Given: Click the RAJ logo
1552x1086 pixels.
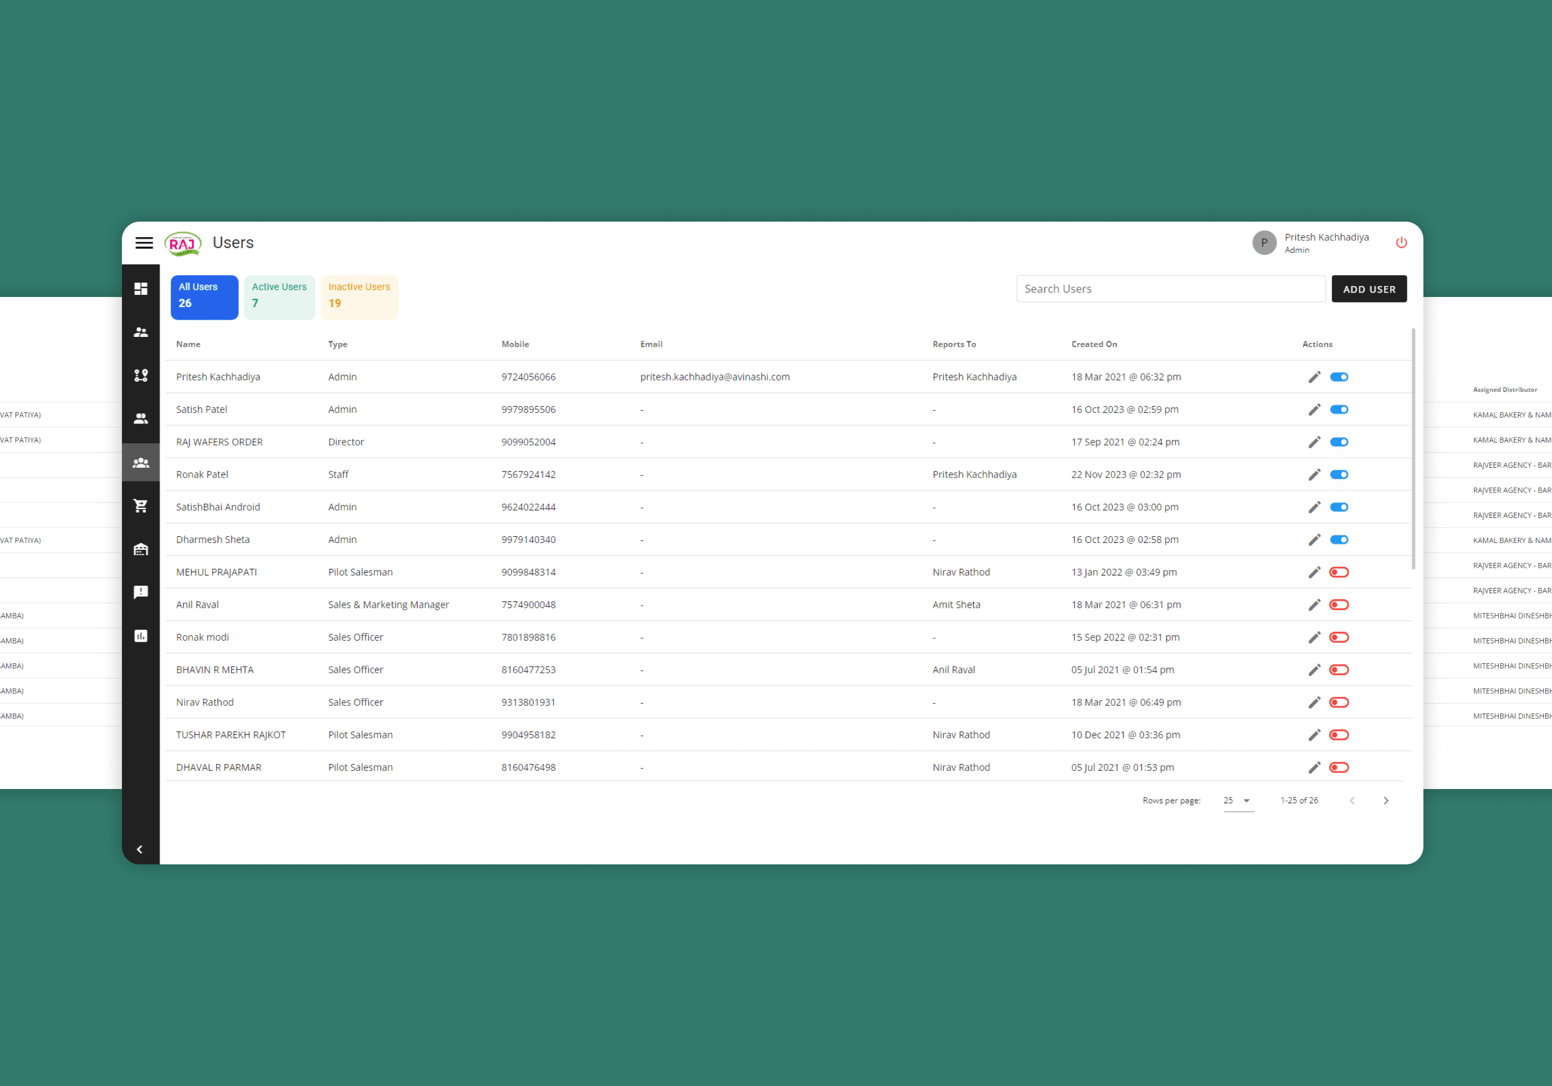Looking at the screenshot, I should pos(182,243).
